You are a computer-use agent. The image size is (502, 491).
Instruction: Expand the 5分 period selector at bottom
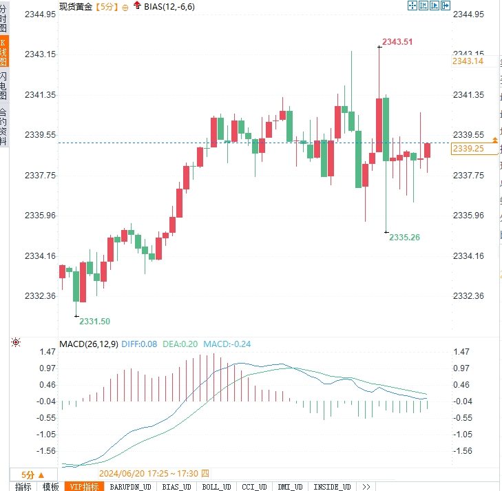[33, 474]
